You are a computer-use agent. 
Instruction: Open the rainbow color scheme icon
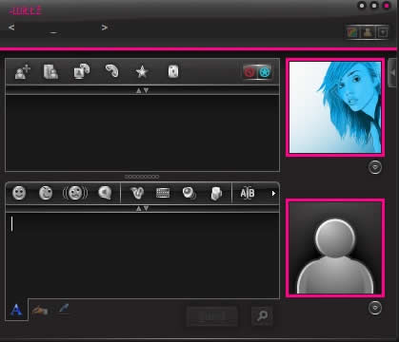pos(352,32)
